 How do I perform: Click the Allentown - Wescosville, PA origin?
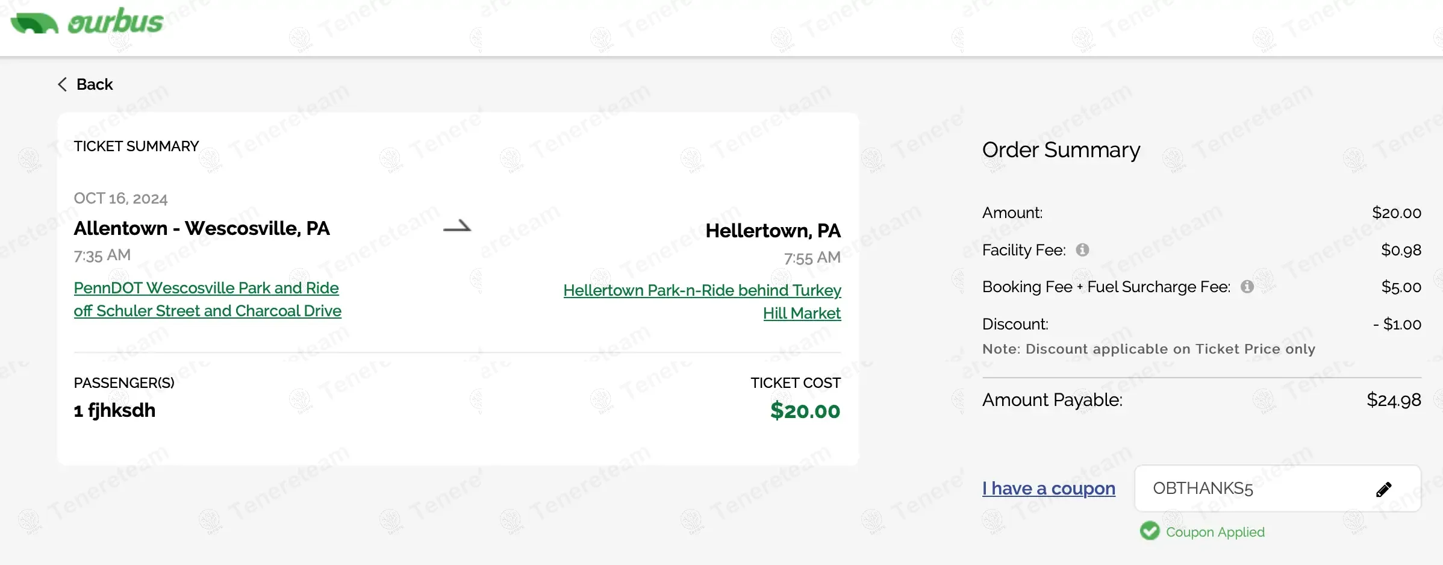pyautogui.click(x=202, y=228)
